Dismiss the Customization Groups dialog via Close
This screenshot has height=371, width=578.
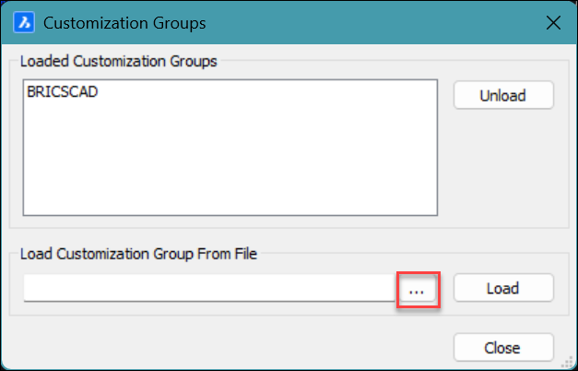point(502,348)
